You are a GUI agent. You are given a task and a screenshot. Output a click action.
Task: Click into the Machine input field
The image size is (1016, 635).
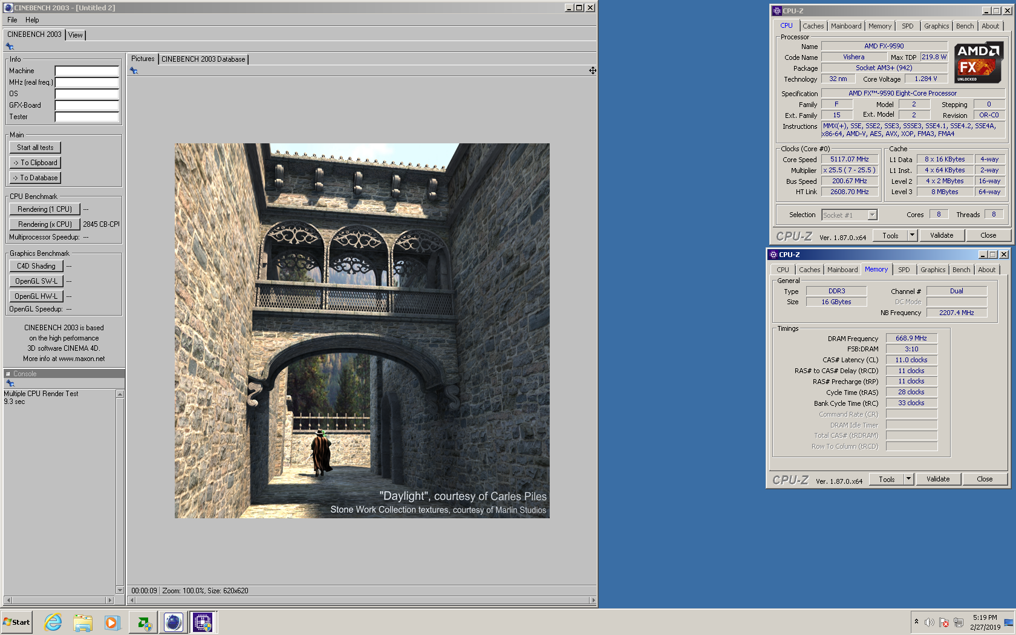click(x=86, y=71)
